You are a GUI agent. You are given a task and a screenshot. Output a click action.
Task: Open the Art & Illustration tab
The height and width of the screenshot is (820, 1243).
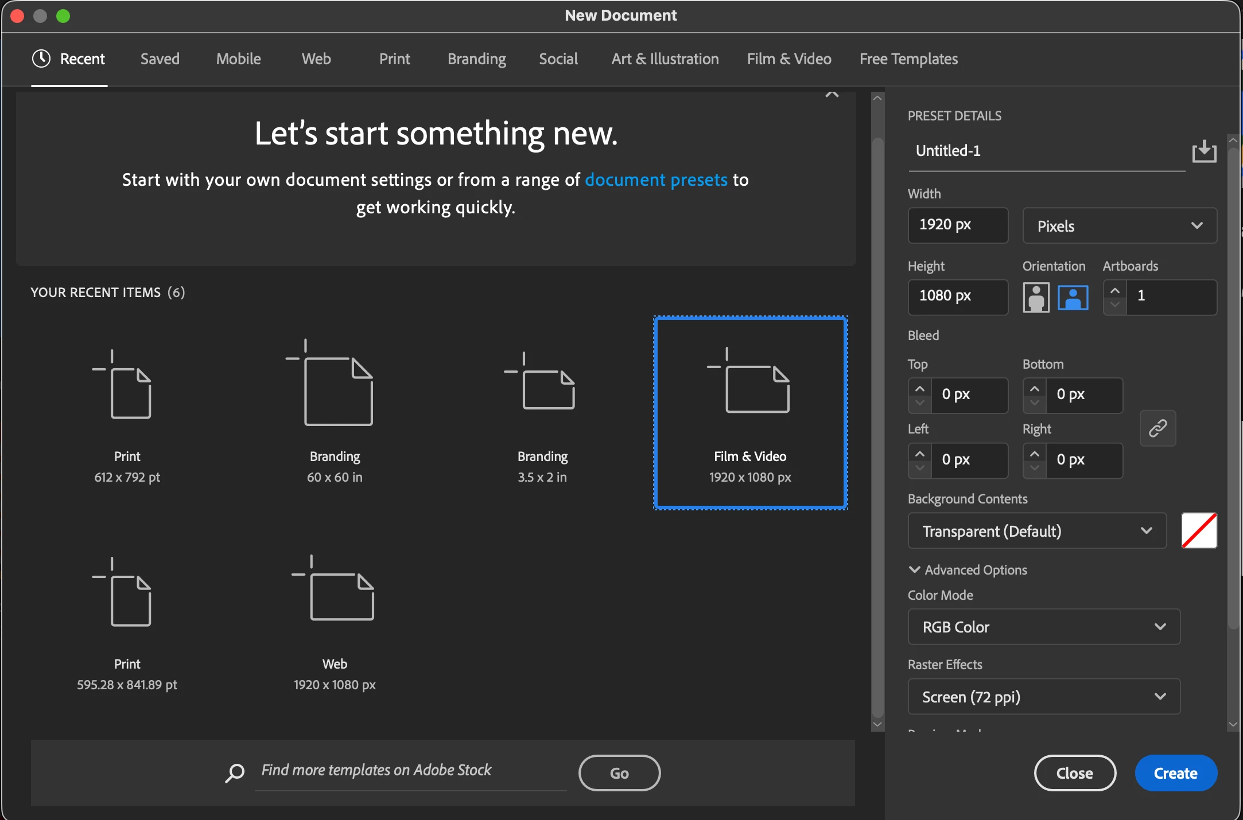(665, 59)
